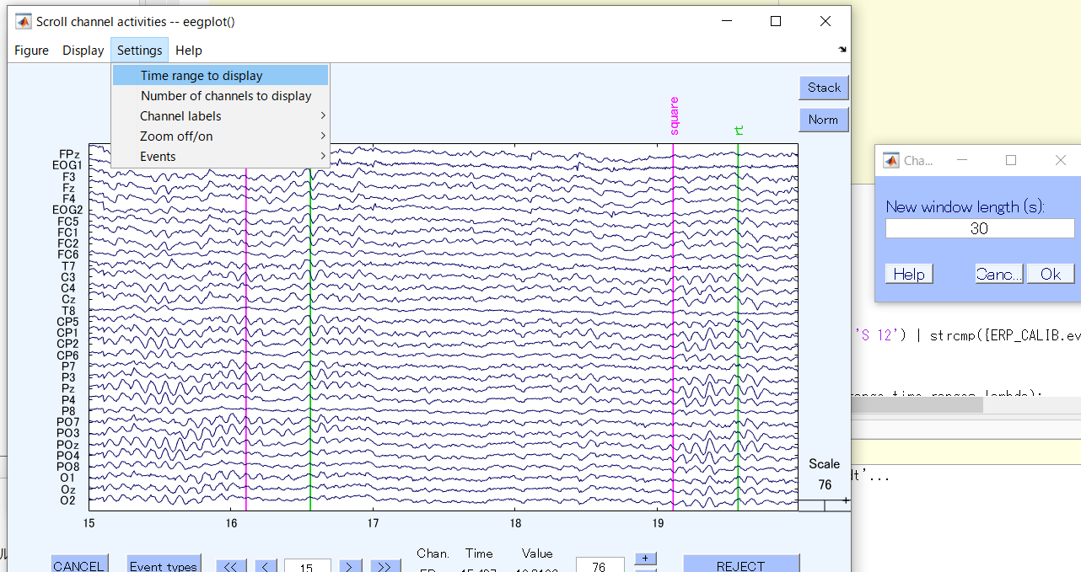Increase the scale with the + icon
Viewport: 1081px width, 572px height.
click(646, 557)
